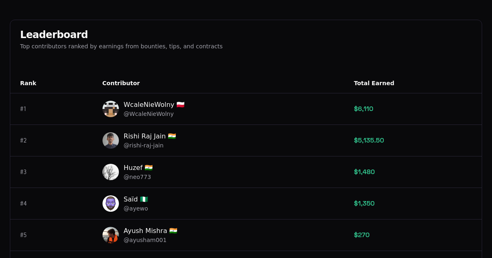
Task: Click the India flag next to Huzef
Action: (x=148, y=167)
